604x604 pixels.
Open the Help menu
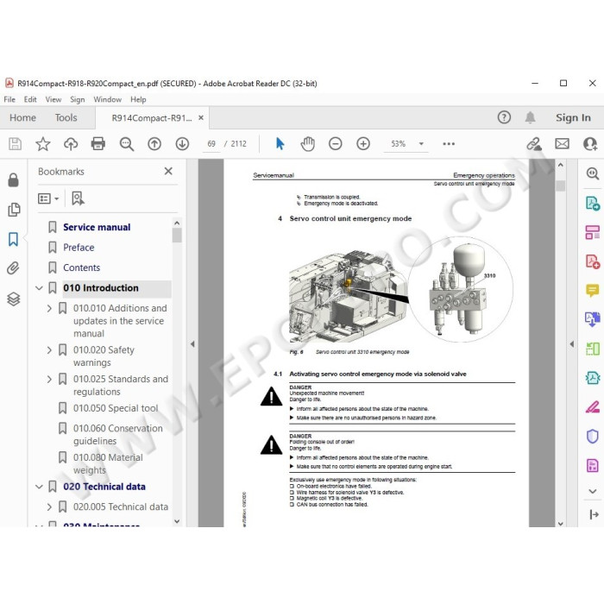tap(138, 99)
